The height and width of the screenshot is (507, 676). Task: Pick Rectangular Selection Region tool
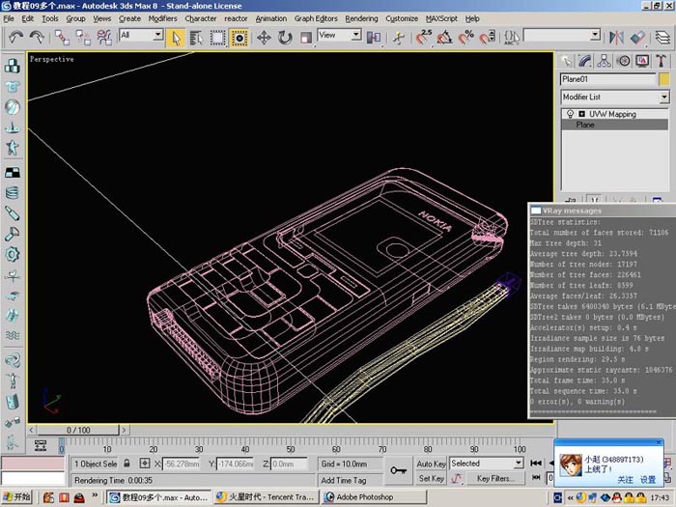pyautogui.click(x=217, y=38)
